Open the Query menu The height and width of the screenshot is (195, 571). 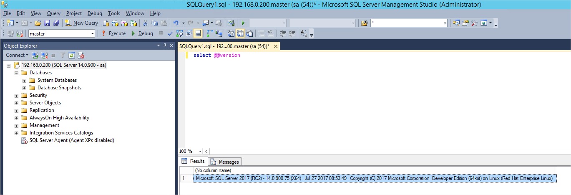[x=54, y=13]
